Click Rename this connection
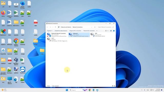164x92 pixels. point(89,31)
